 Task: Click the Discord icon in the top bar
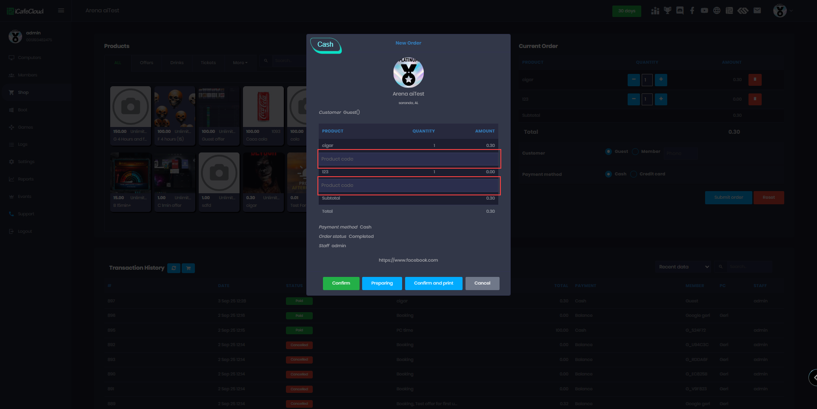(680, 11)
